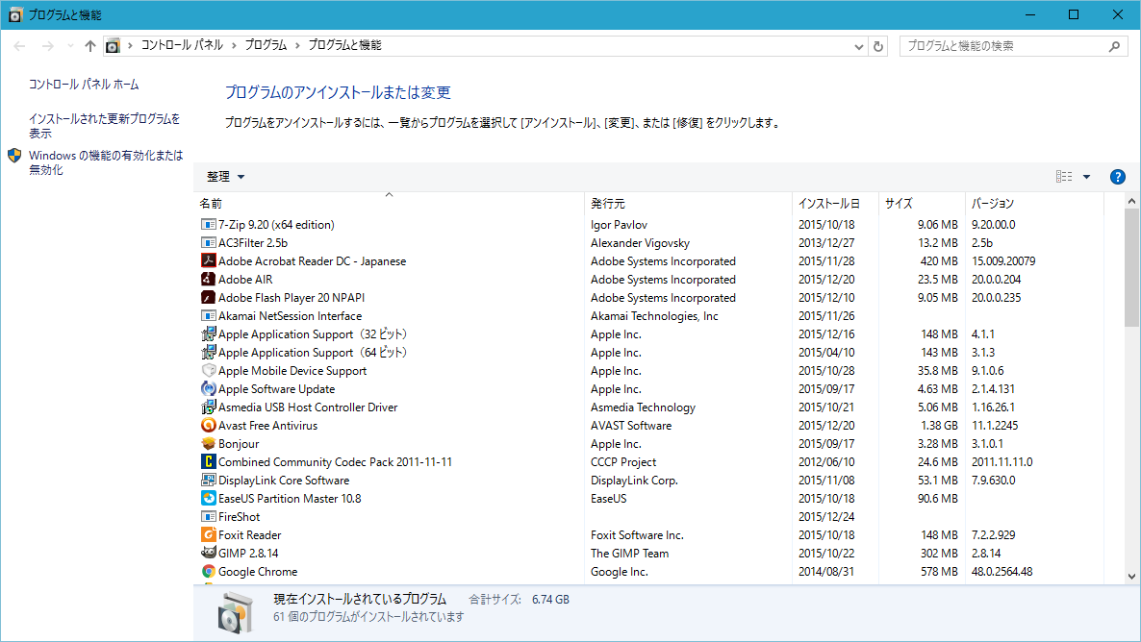Click the scrollbar up arrow in the program list
1141x642 pixels.
(x=1131, y=201)
